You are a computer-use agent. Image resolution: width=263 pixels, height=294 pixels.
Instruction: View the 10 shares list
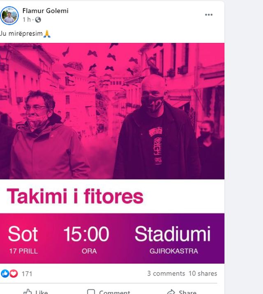click(203, 273)
